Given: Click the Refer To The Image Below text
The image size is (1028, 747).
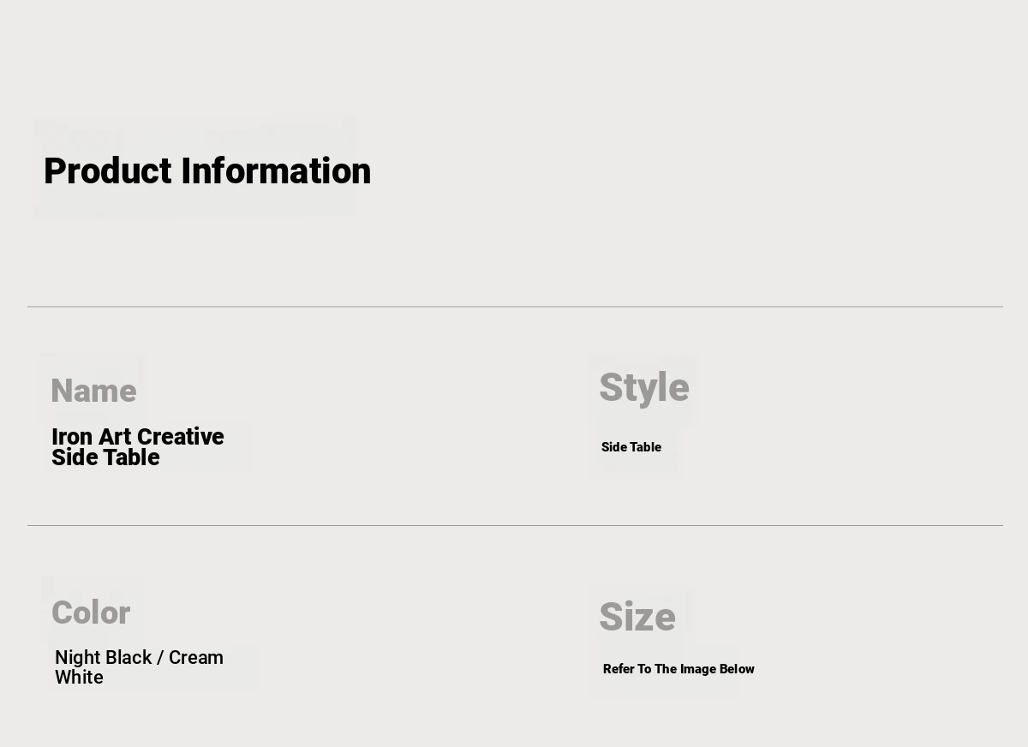Looking at the screenshot, I should click(x=678, y=669).
